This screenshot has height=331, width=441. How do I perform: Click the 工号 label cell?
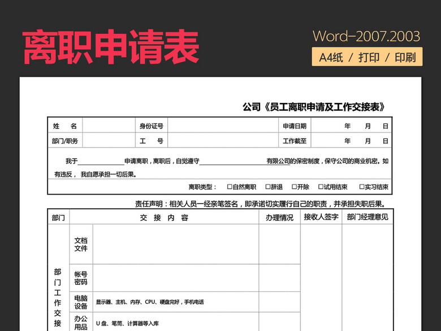pos(152,140)
